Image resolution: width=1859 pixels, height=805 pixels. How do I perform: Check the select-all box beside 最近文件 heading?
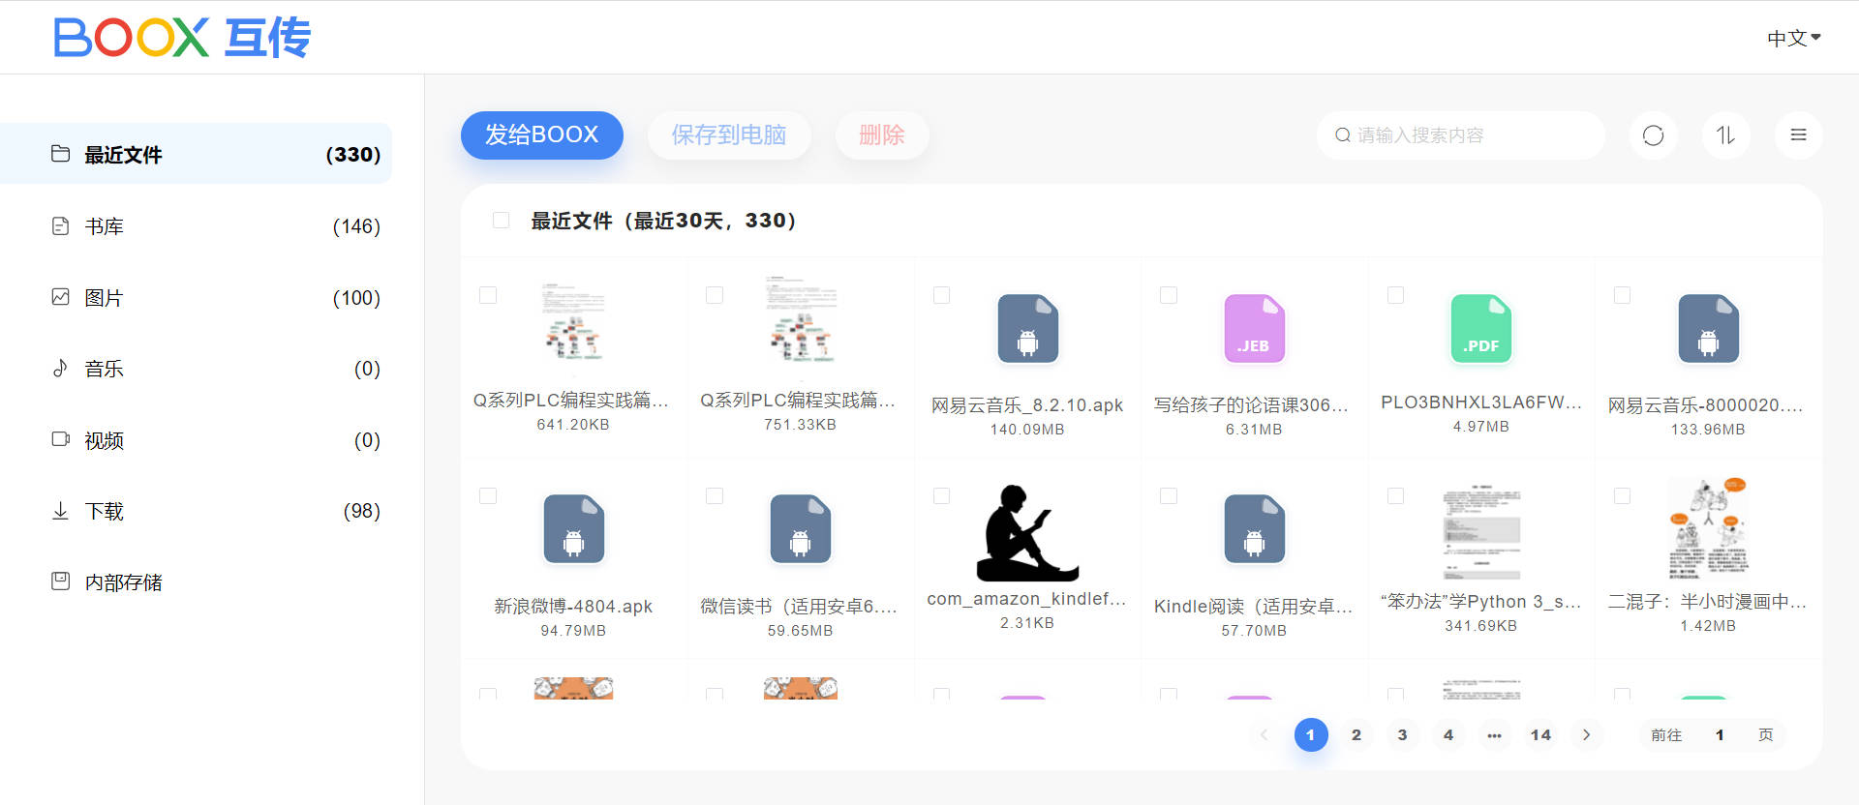tap(502, 221)
